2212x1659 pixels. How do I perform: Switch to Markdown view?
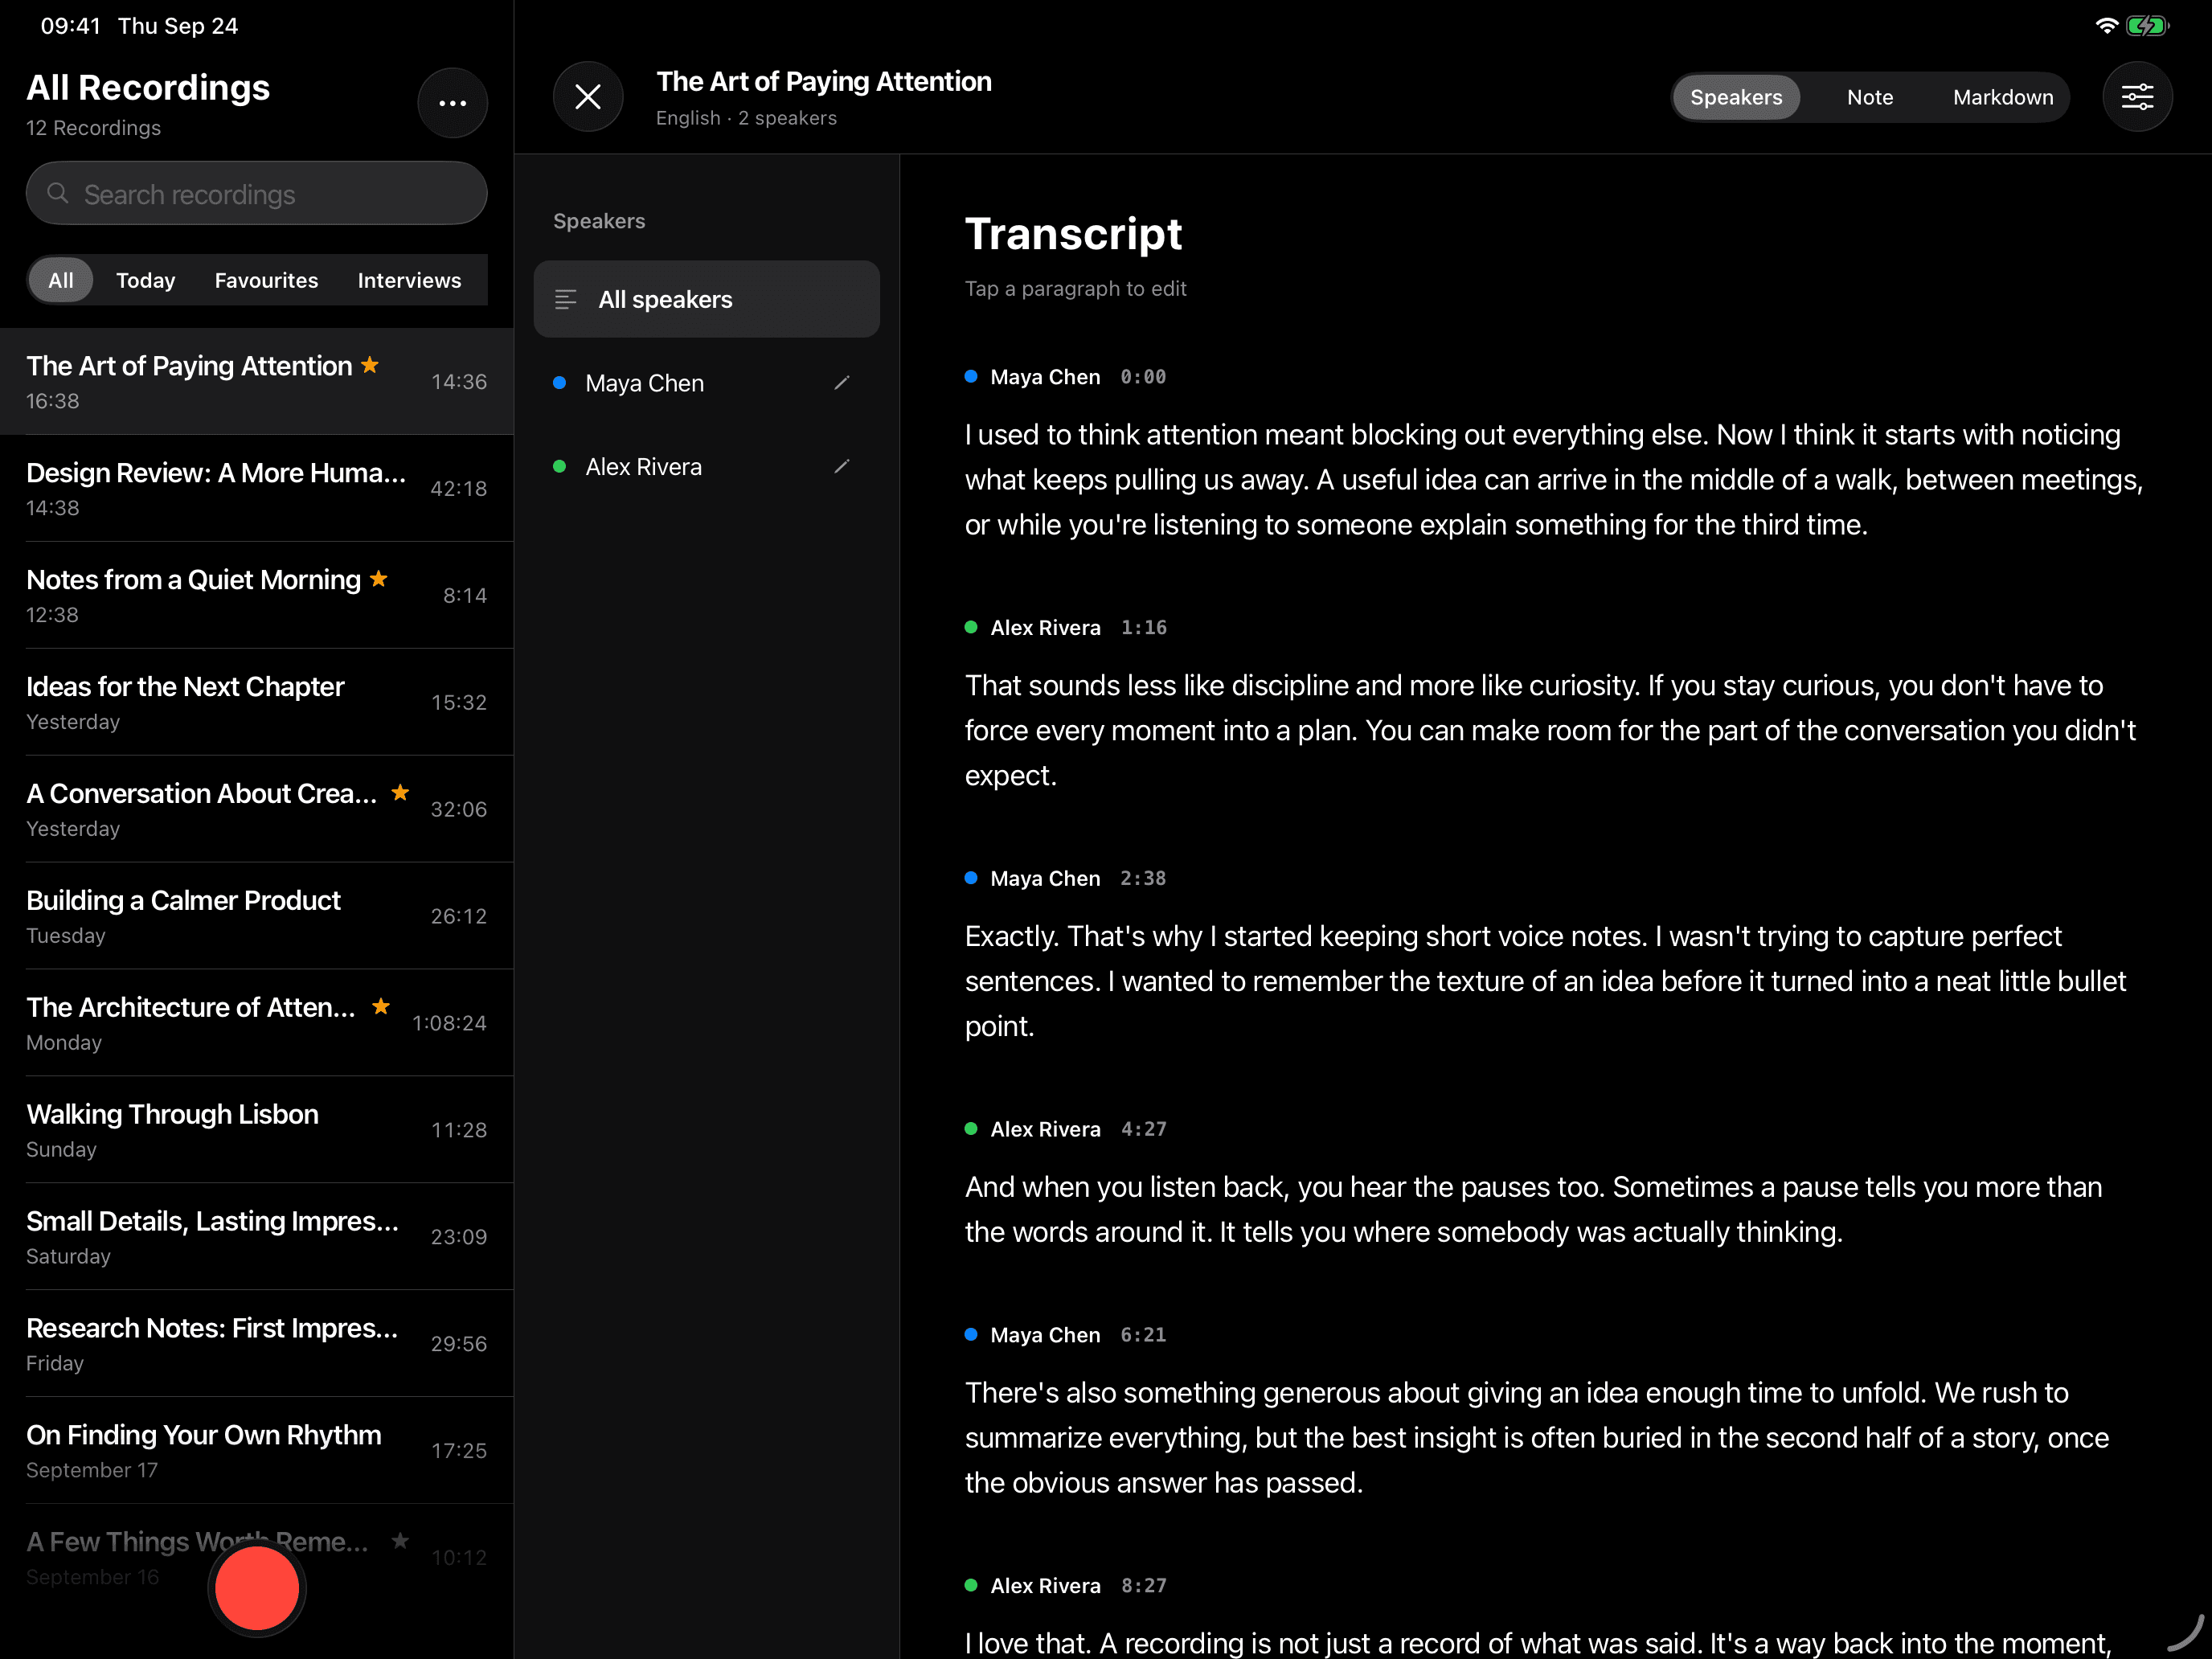tap(2003, 97)
